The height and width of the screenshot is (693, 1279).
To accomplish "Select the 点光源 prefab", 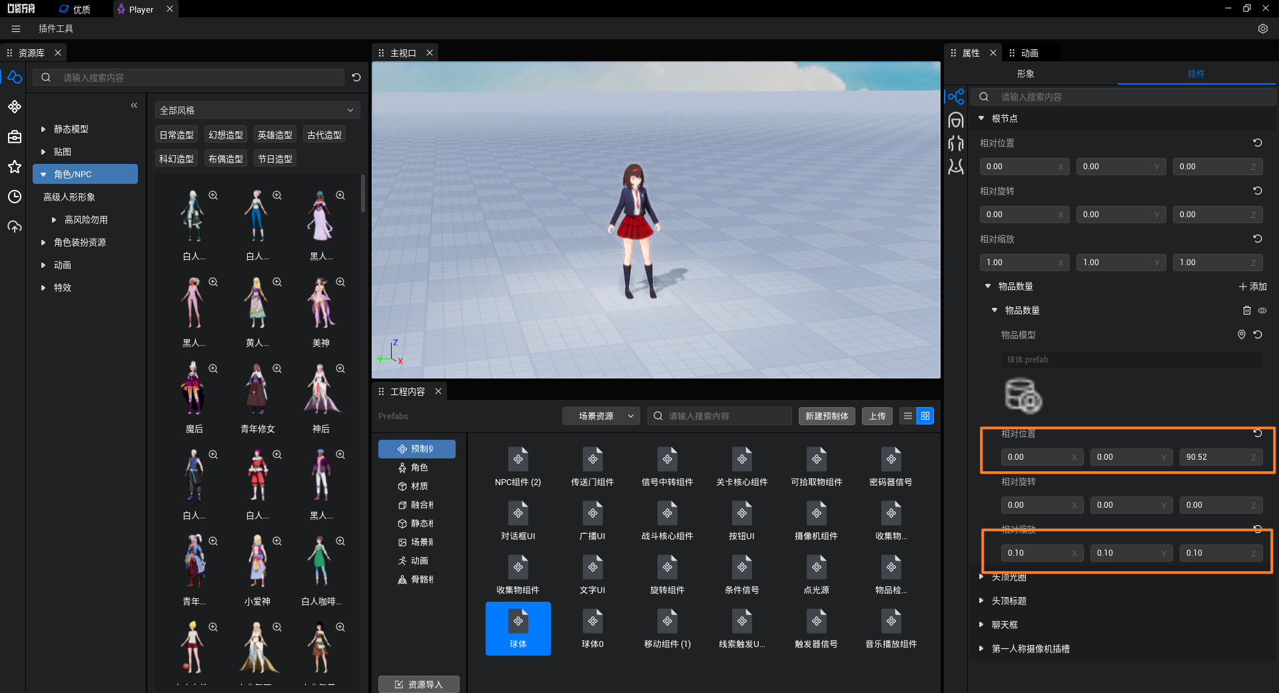I will (817, 575).
